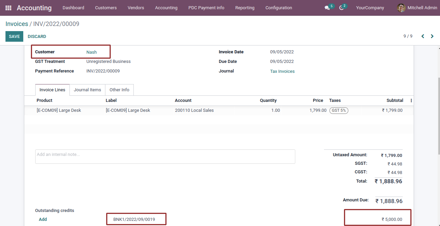This screenshot has width=440, height=226.
Task: Click the ₹ 5,000.00 outstanding credit amount
Action: pos(392,220)
